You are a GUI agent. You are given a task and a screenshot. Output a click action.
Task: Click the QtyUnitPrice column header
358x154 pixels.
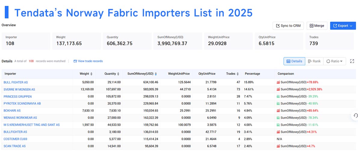pos(206,74)
